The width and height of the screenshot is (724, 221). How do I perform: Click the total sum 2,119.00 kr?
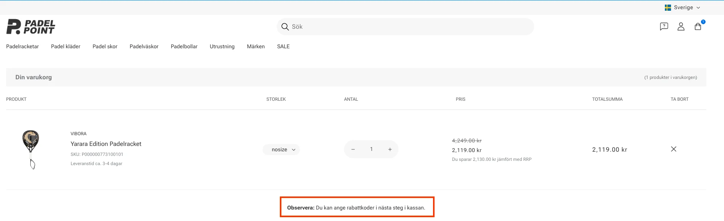pos(610,150)
